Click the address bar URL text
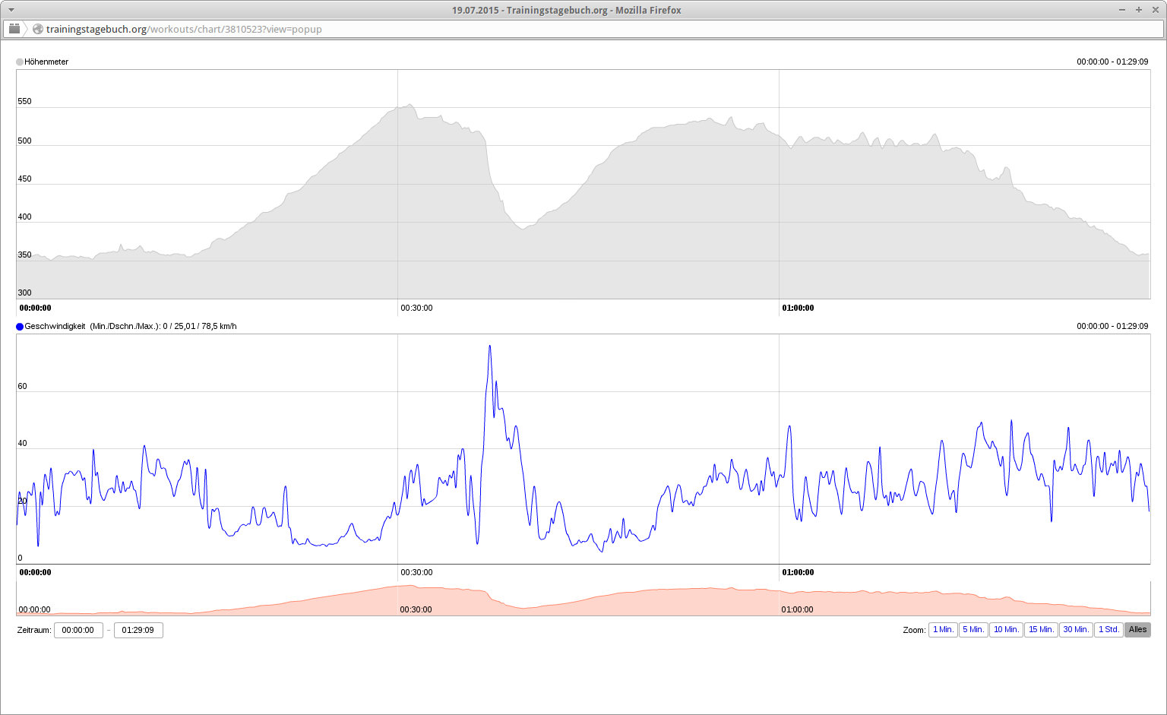 point(184,30)
